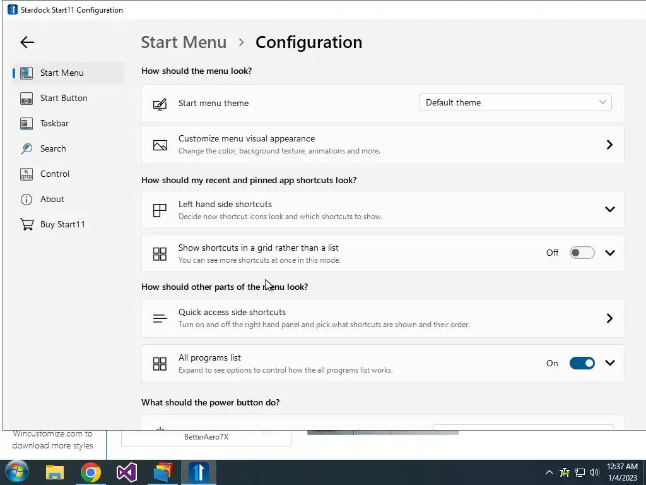Click the Start11 taskbar icon
The width and height of the screenshot is (646, 485).
199,472
